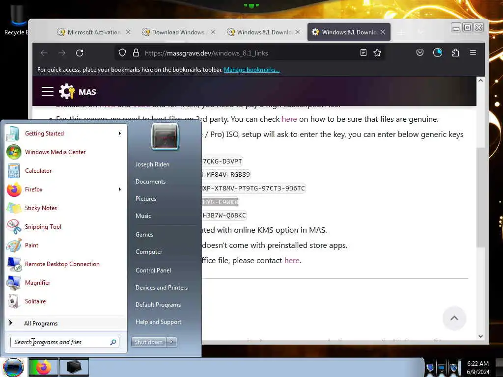Open Recycle Bin desktop icon

(x=16, y=19)
